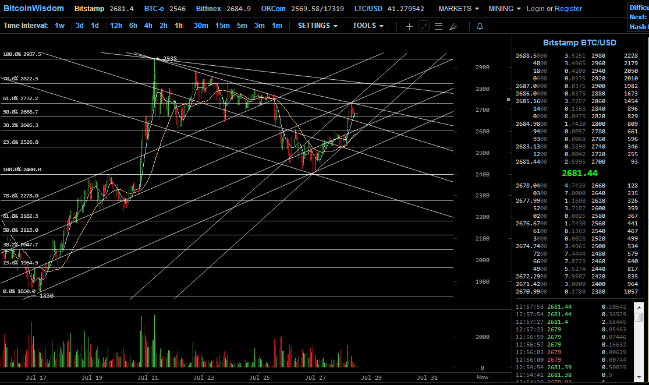This screenshot has height=385, width=649.
Task: Click the 23.6% 1964.5 Fibonacci label
Action: pos(21,263)
